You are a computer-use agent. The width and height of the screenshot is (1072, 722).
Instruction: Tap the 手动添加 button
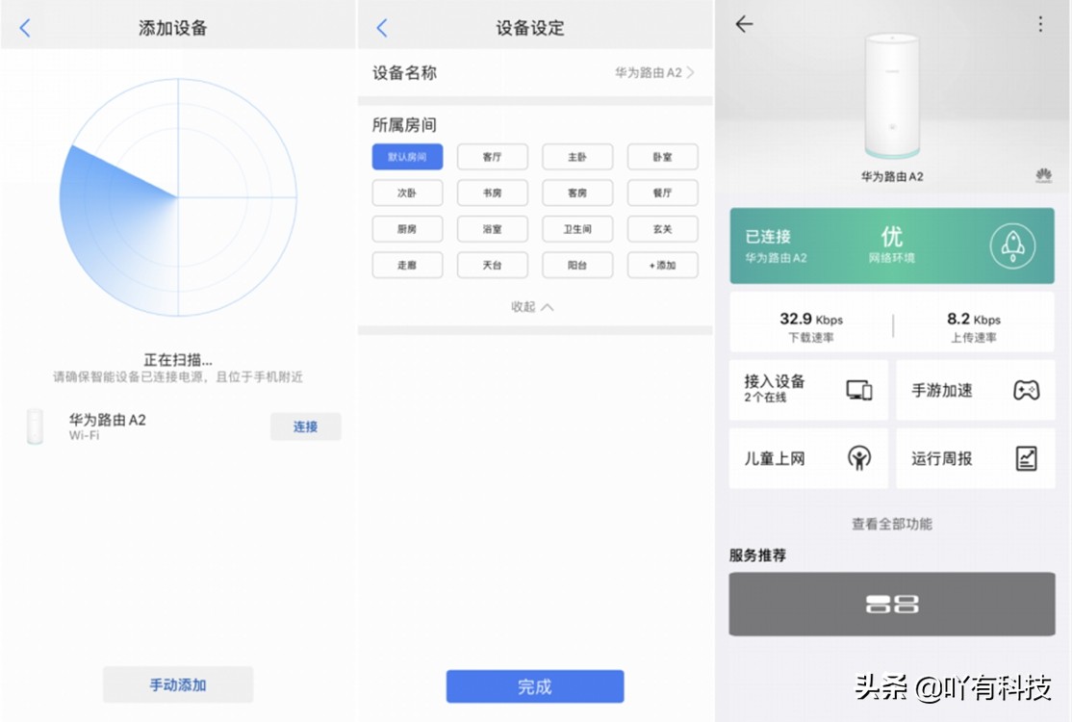click(x=177, y=683)
